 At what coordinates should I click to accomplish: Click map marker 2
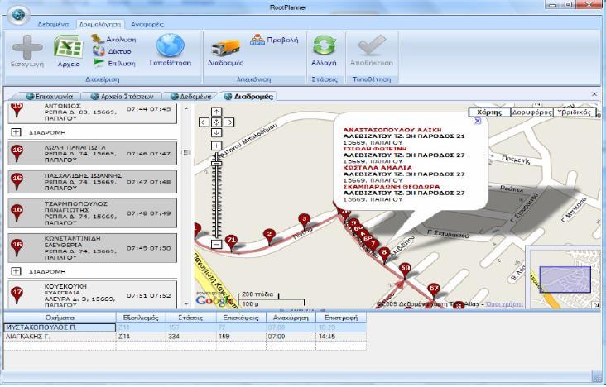tap(269, 236)
